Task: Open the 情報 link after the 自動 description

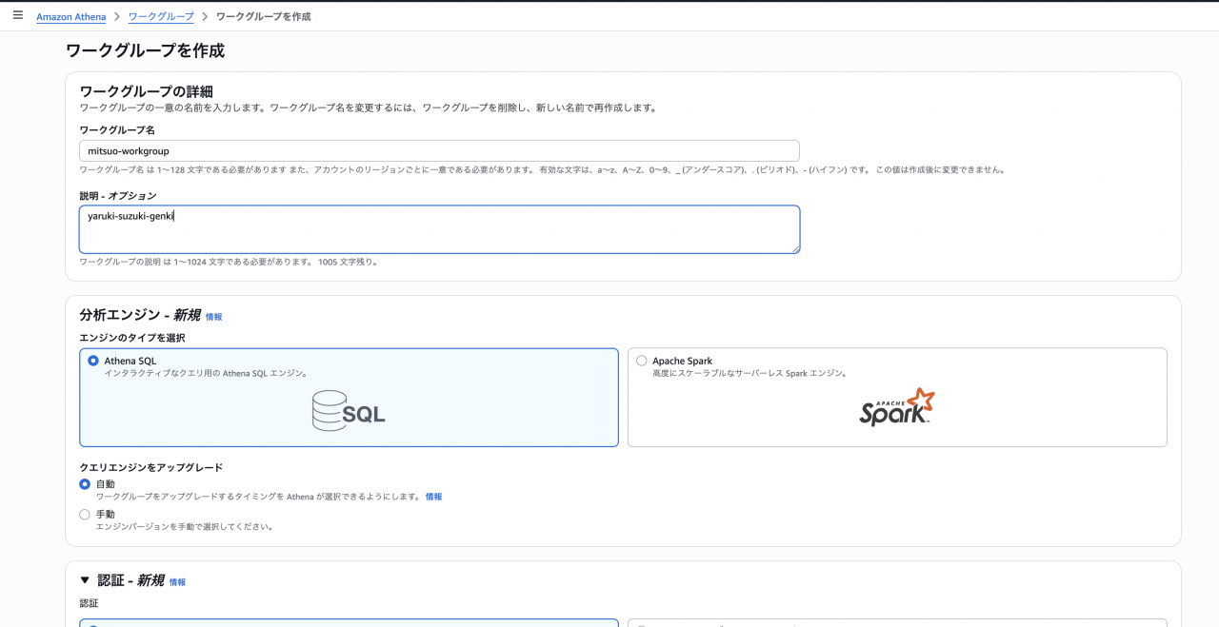Action: [x=434, y=497]
